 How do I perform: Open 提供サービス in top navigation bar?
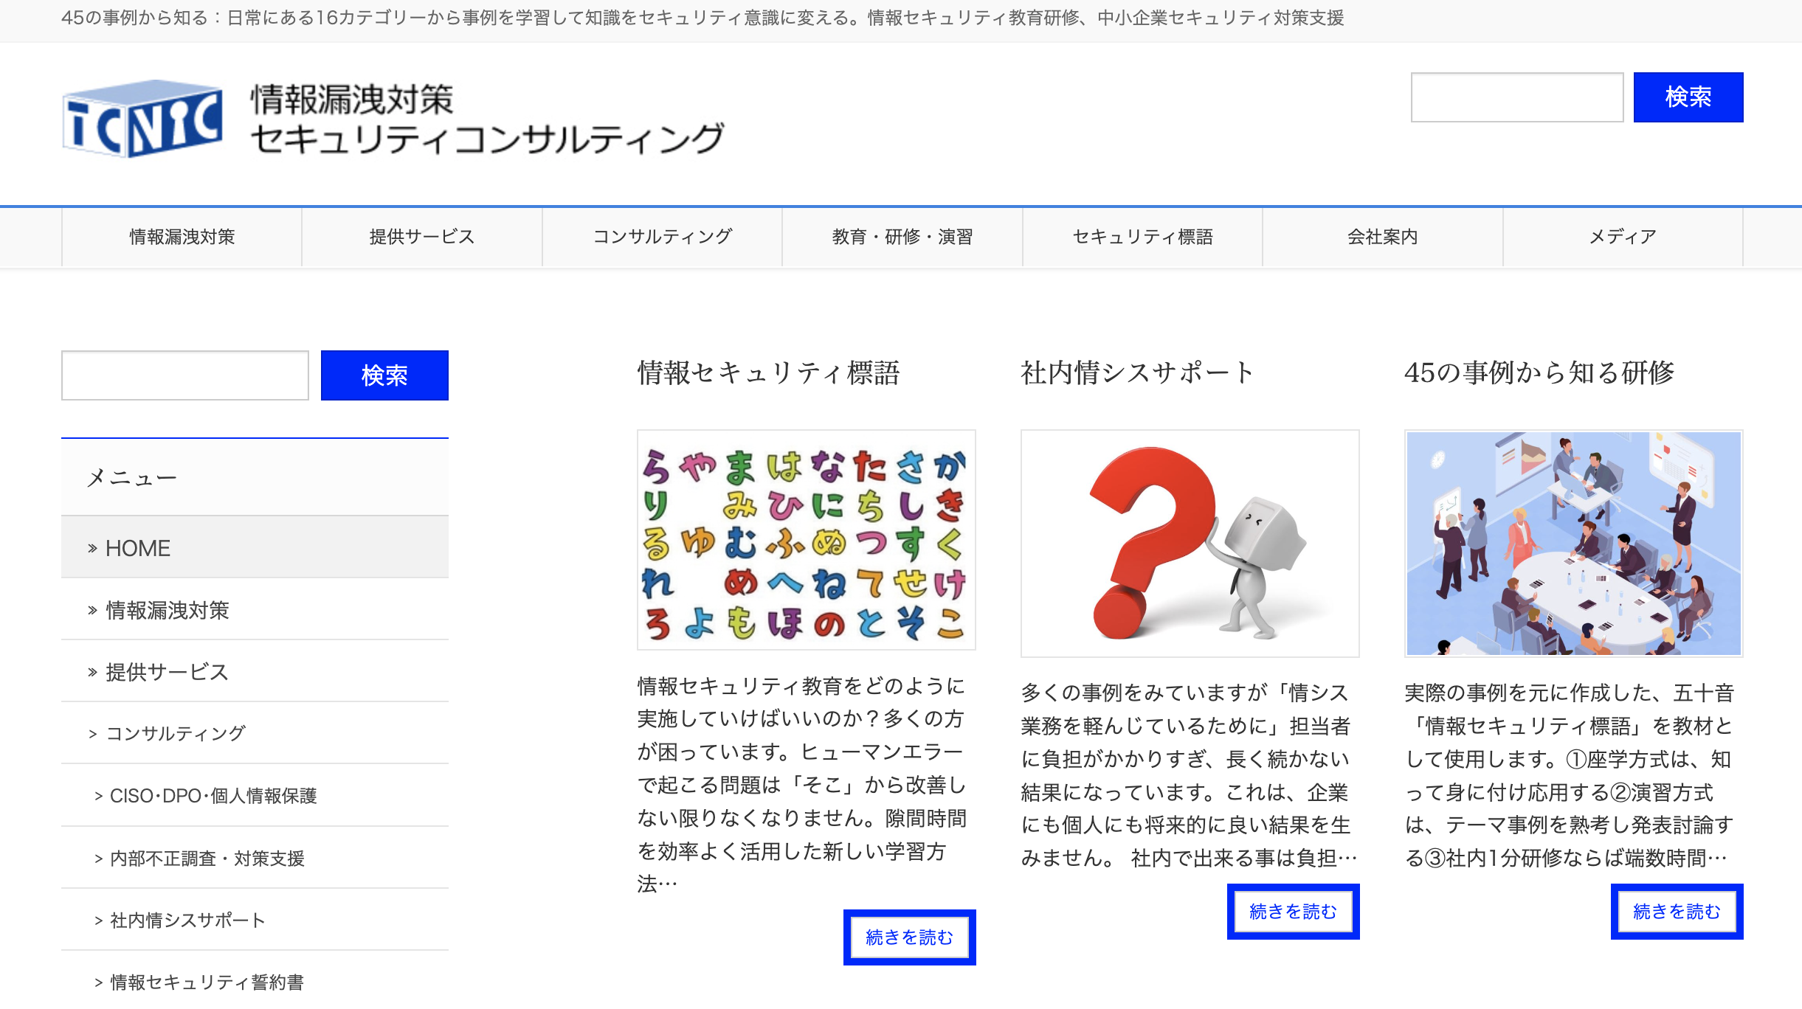click(x=422, y=237)
